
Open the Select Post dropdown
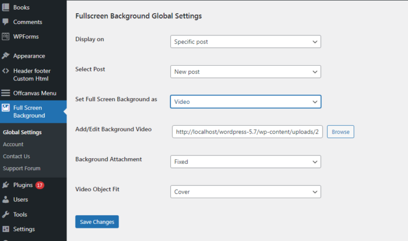(x=245, y=71)
